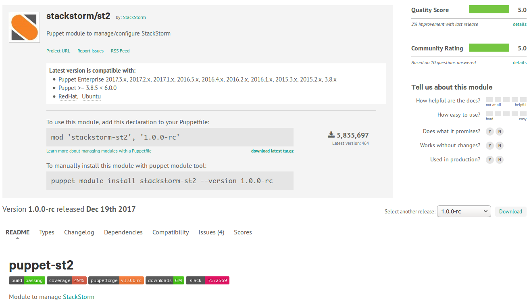
Task: Click 'Tell us about this module' heading
Action: [x=452, y=87]
